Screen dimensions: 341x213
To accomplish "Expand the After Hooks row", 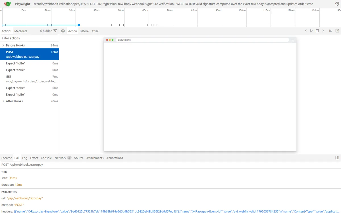I will 3,101.
